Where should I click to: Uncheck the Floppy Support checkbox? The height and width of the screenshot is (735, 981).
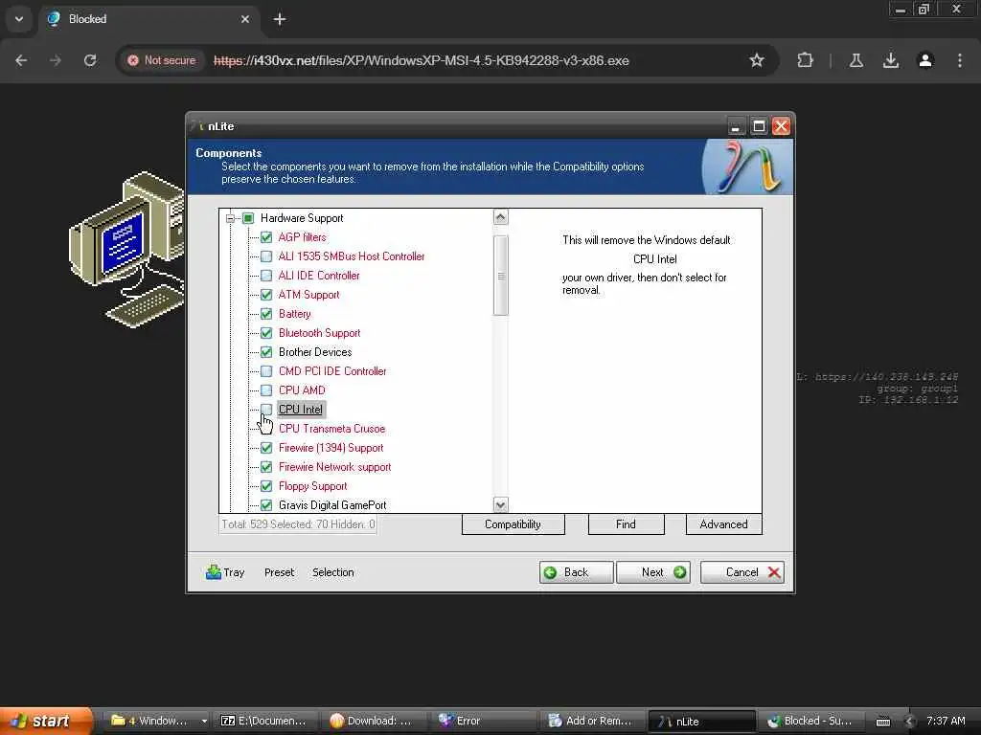point(266,486)
